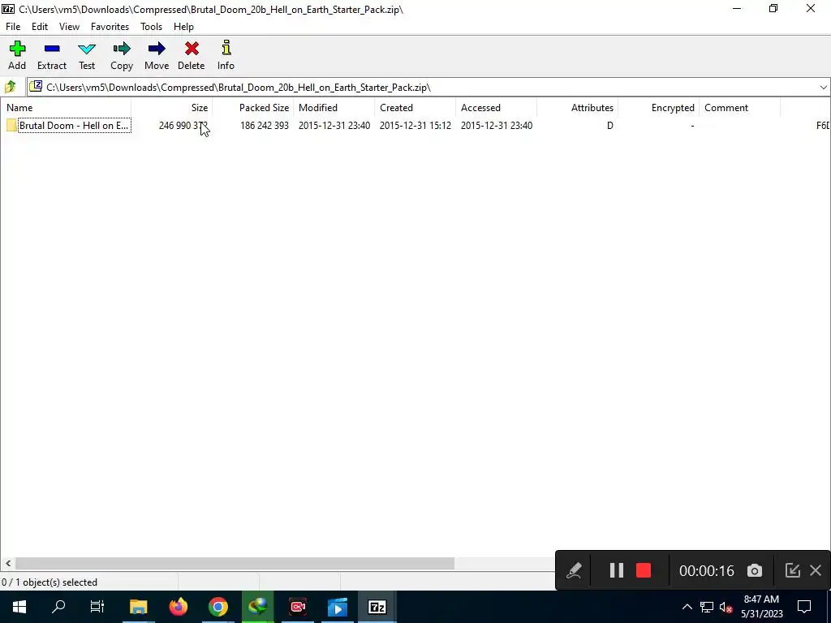Screen dimensions: 831x623
Task: Click the packed size value 186 242 393
Action: click(x=265, y=126)
